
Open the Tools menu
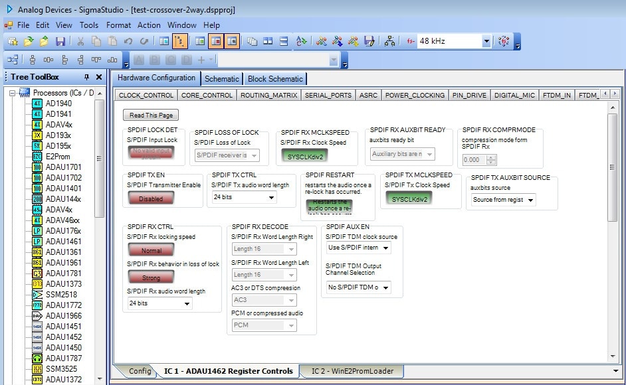tap(89, 25)
